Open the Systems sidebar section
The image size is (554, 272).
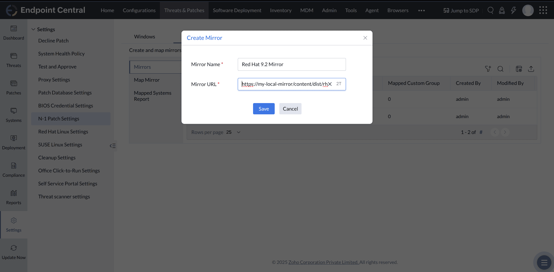click(14, 115)
